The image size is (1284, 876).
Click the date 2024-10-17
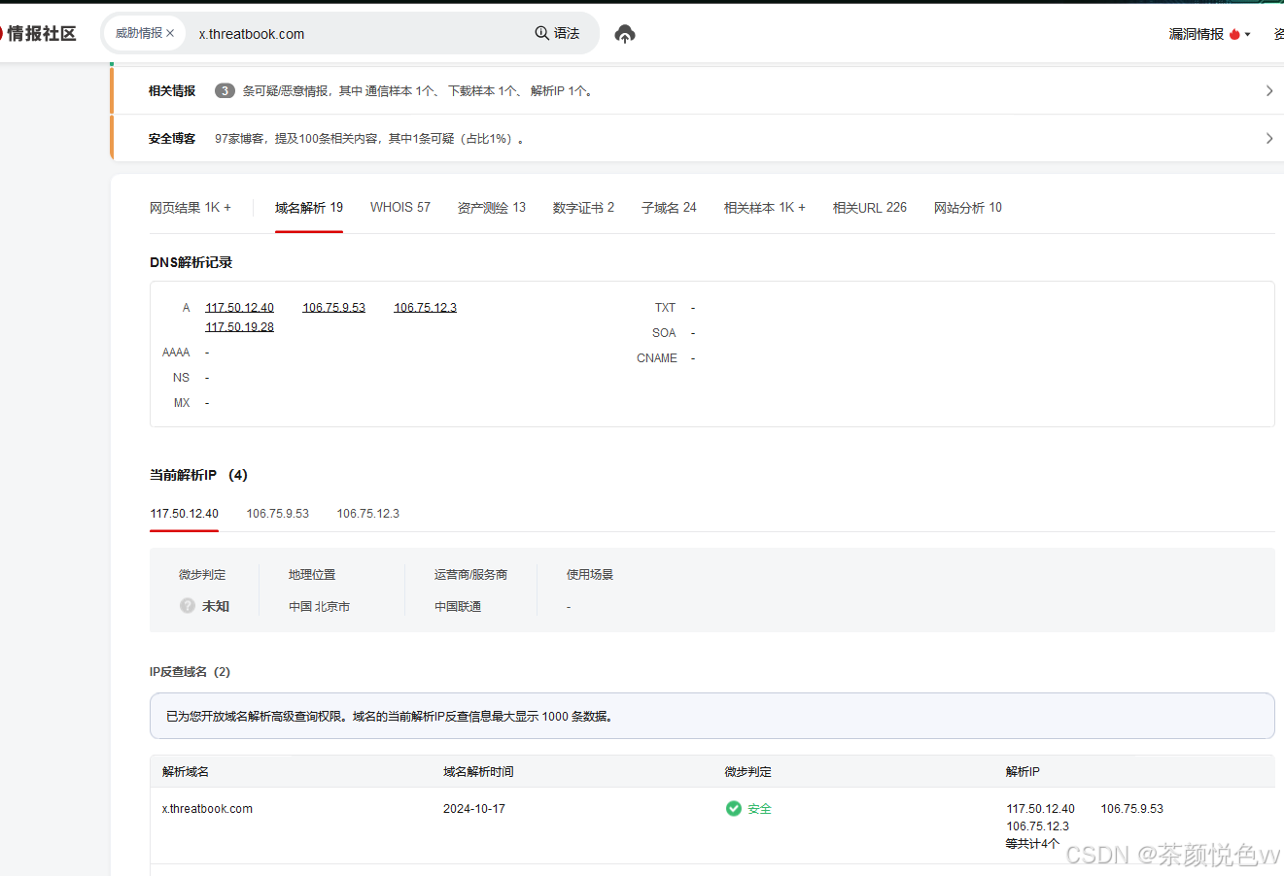click(474, 809)
